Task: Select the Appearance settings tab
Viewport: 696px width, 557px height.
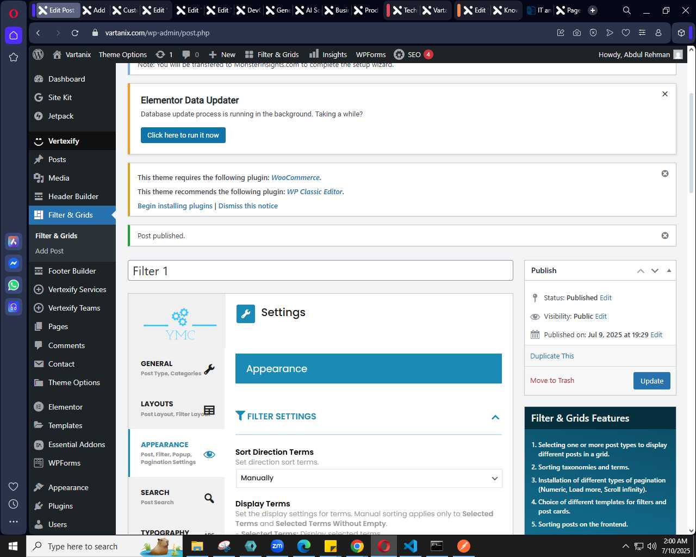Action: click(176, 453)
